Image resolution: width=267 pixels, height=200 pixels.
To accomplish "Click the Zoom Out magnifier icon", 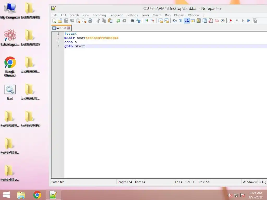I will 153,21.
